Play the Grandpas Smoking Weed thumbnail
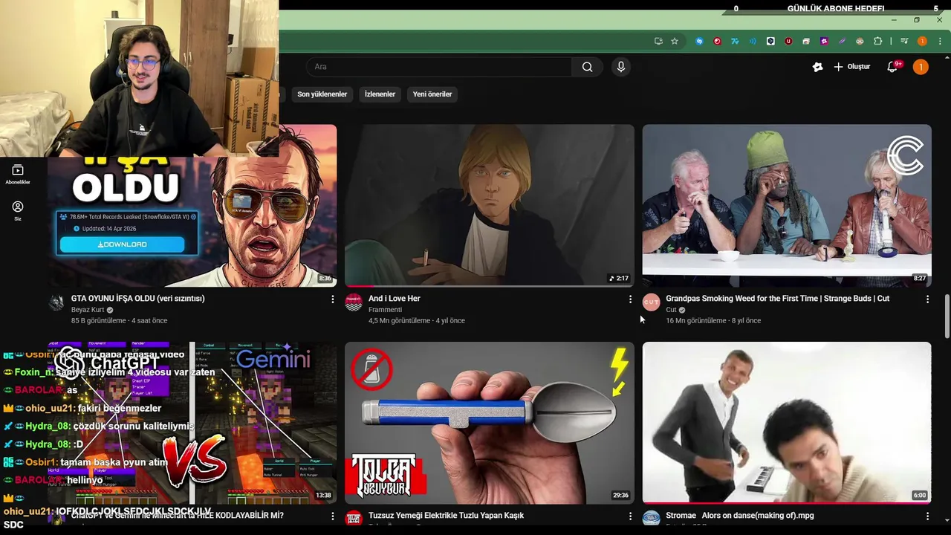951x535 pixels. (787, 205)
